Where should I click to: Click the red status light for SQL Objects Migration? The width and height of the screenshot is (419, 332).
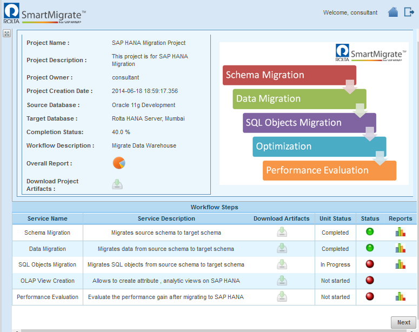[x=370, y=264]
